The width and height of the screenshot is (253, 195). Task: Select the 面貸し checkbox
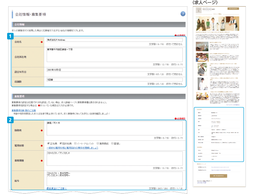coord(113,143)
